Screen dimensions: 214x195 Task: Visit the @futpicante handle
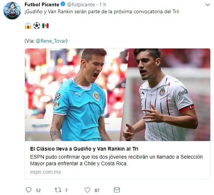(81, 5)
